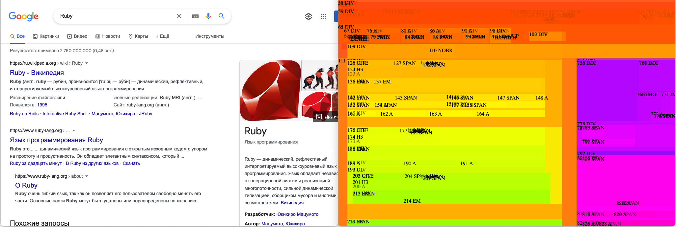Open Скачать link
The width and height of the screenshot is (676, 227).
coord(131,163)
